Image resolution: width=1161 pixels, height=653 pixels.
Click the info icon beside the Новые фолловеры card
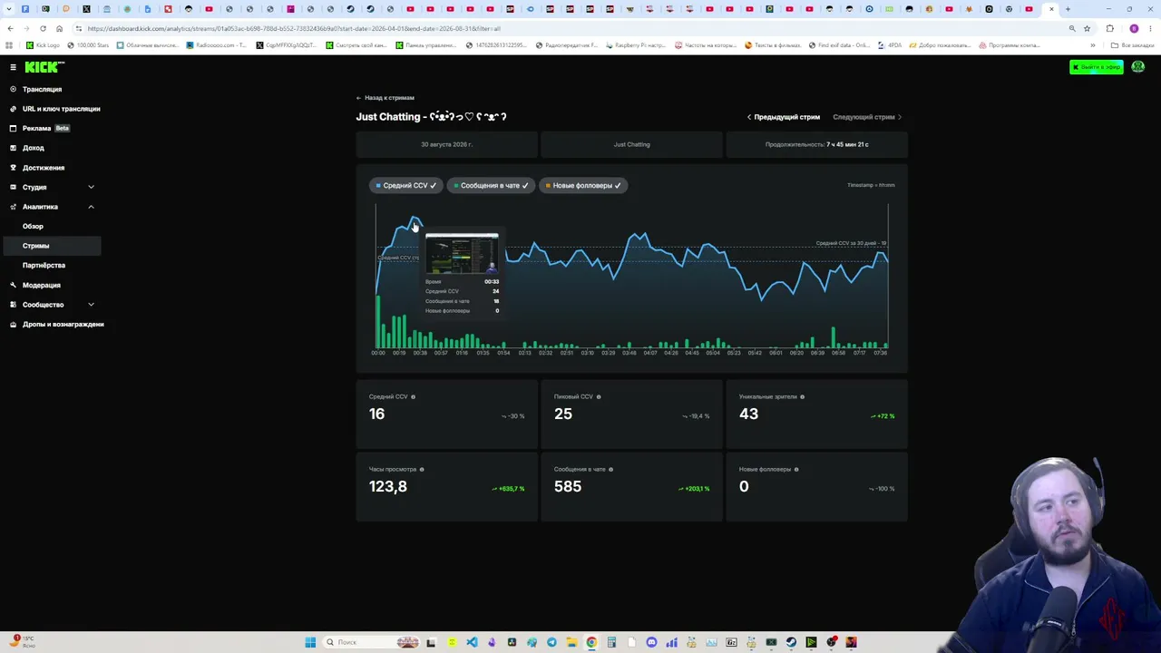point(796,470)
